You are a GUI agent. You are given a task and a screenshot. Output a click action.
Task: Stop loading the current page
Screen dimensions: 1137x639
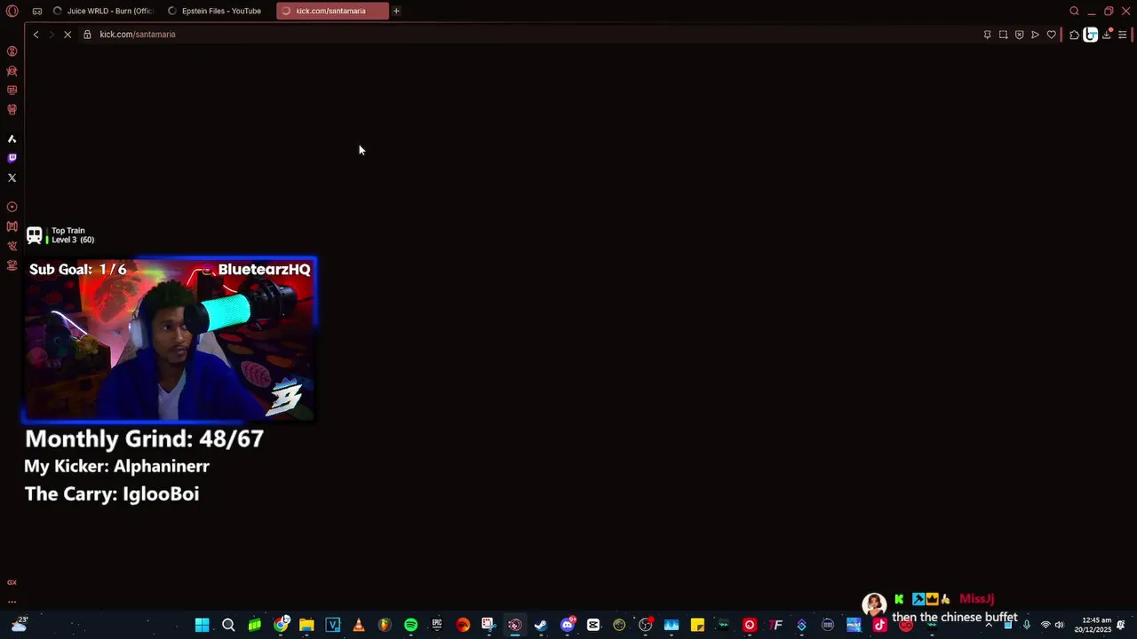(x=68, y=35)
